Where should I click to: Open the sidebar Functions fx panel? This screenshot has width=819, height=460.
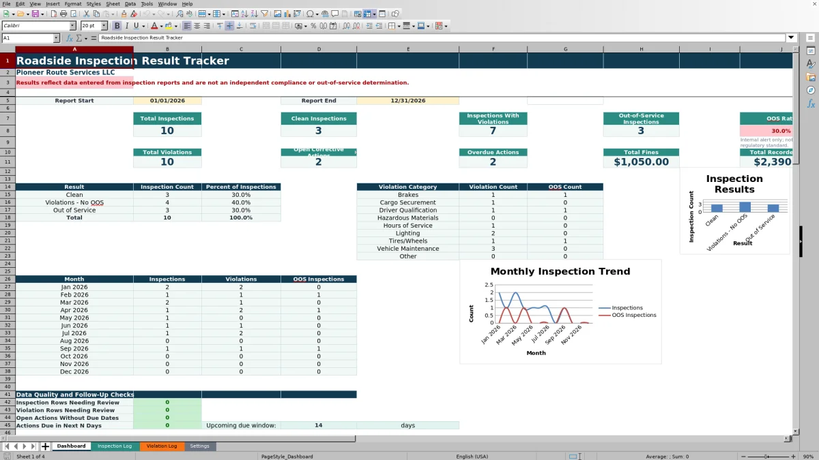pyautogui.click(x=811, y=104)
